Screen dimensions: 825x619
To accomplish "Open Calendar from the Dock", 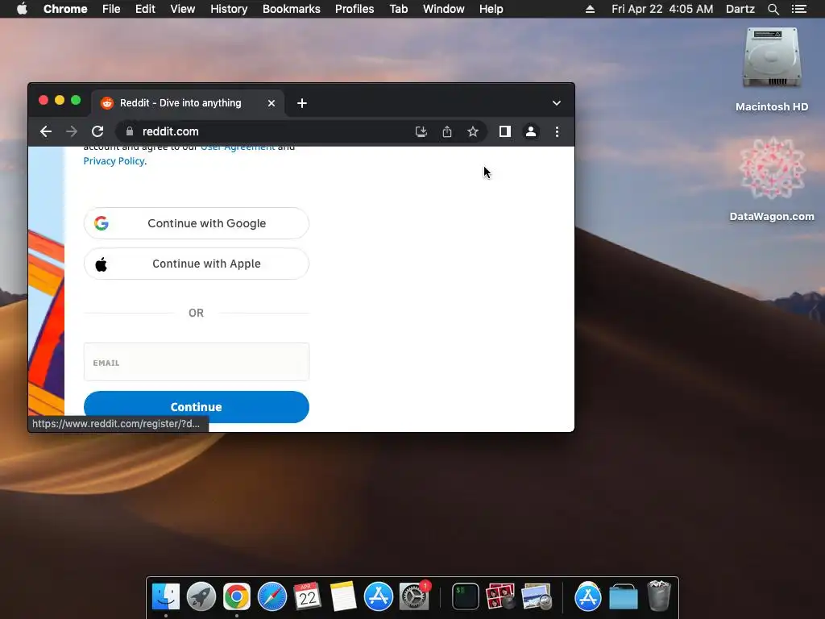I will click(x=308, y=596).
